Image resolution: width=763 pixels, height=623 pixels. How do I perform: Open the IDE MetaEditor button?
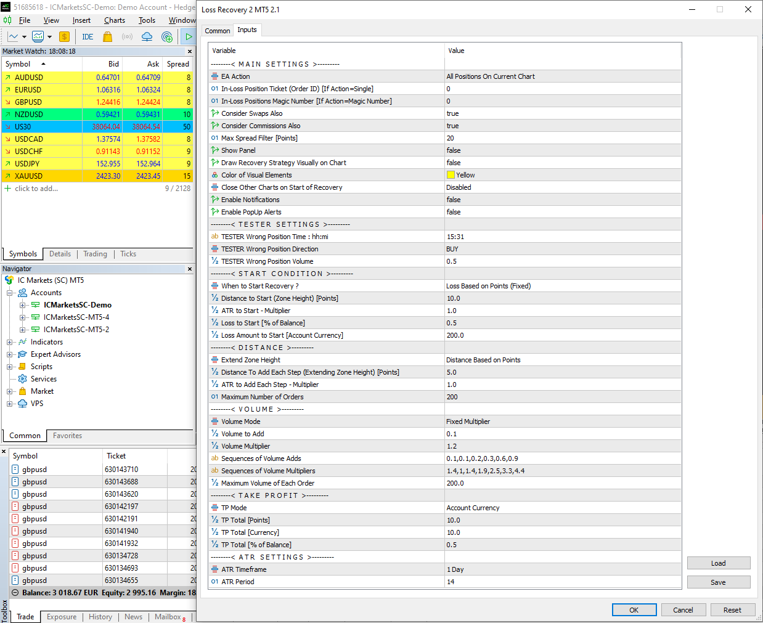point(88,36)
